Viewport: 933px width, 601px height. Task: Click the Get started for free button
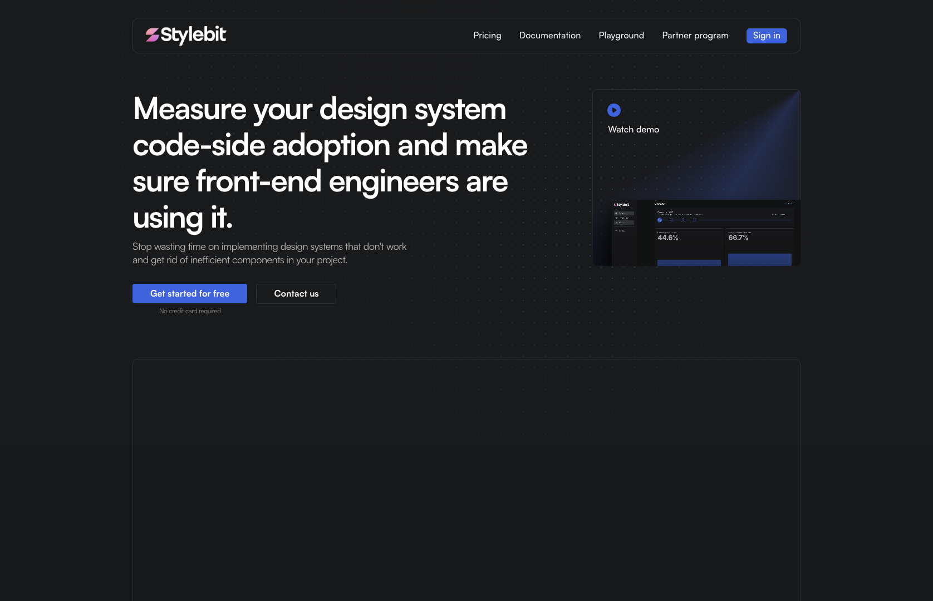point(189,293)
